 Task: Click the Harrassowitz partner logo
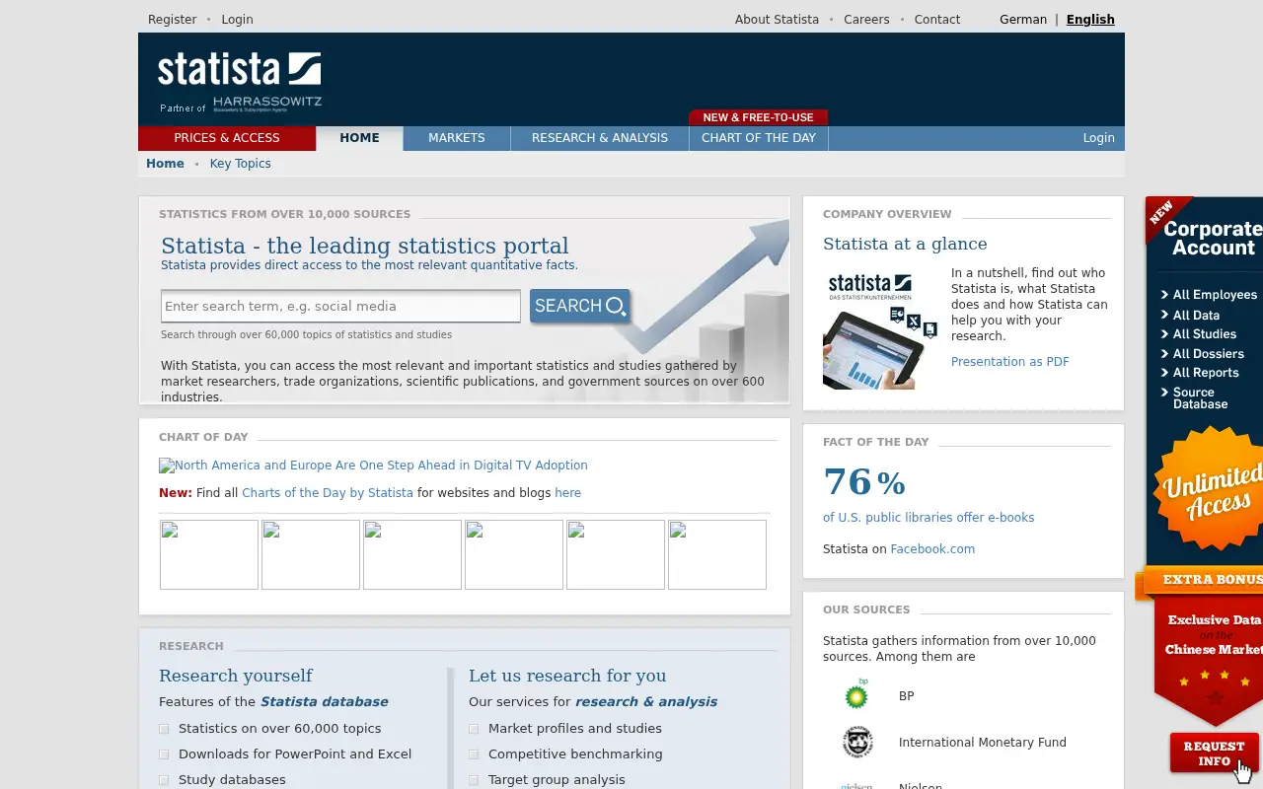tap(267, 103)
